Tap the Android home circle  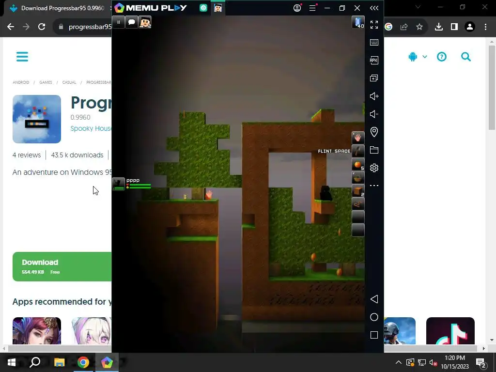click(x=374, y=317)
